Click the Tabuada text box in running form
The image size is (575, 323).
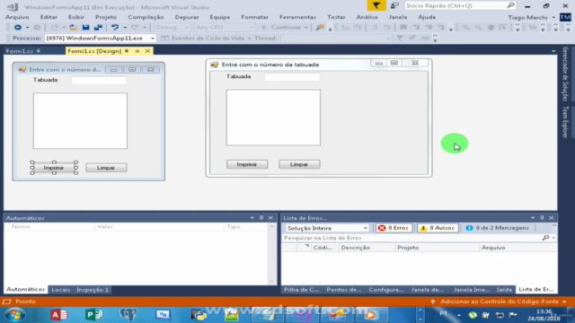[x=292, y=77]
